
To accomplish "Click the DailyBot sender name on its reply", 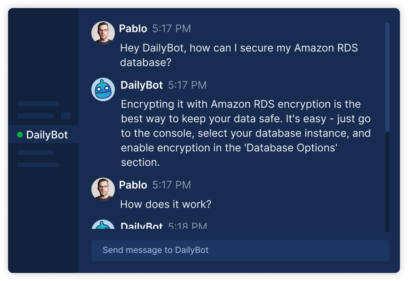I will pyautogui.click(x=141, y=85).
